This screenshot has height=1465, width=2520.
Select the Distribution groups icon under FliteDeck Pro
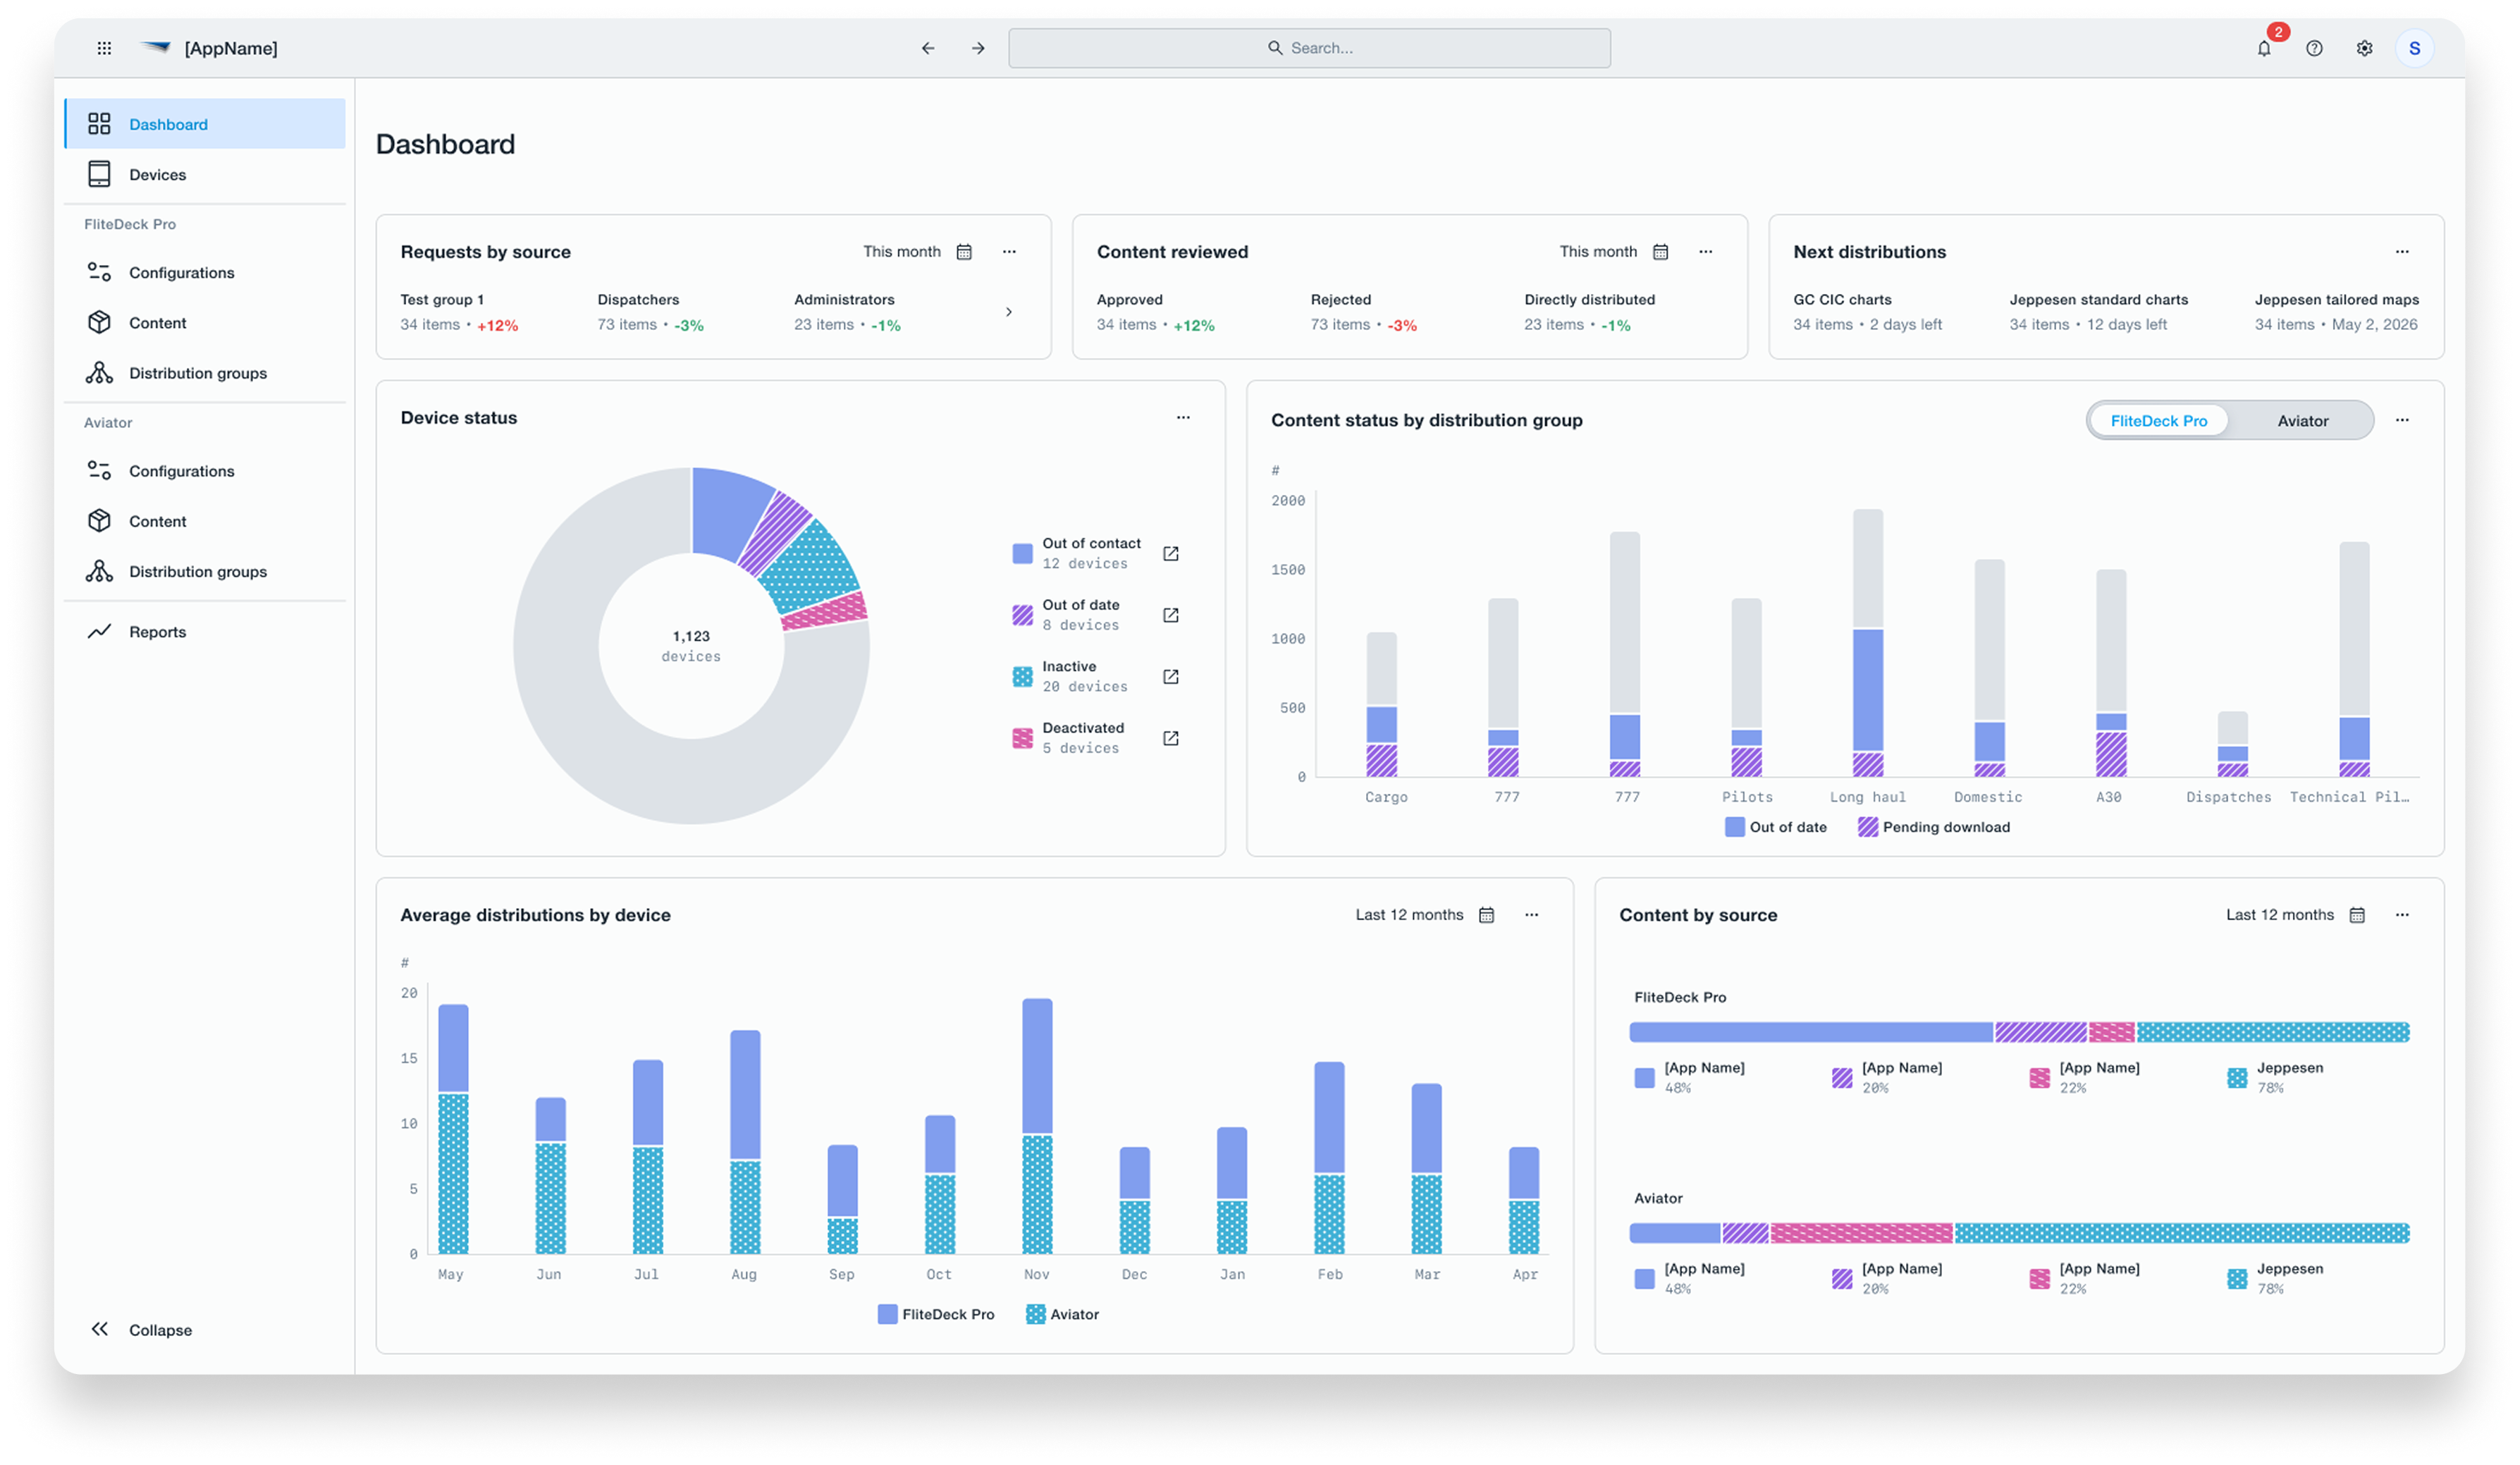click(100, 372)
